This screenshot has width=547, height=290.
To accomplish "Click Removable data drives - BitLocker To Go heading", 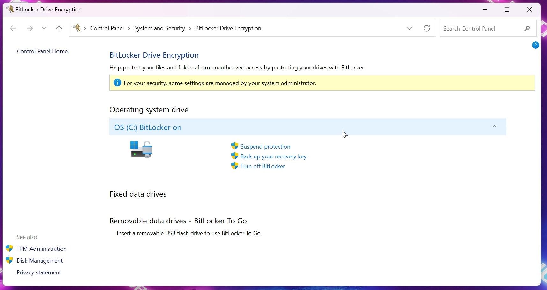I will pos(178,221).
